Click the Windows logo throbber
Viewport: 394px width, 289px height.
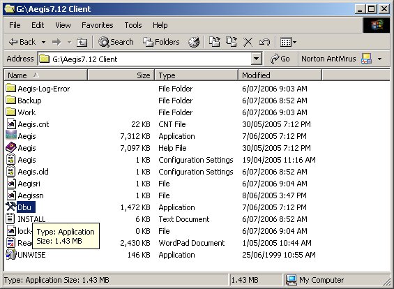pos(377,26)
